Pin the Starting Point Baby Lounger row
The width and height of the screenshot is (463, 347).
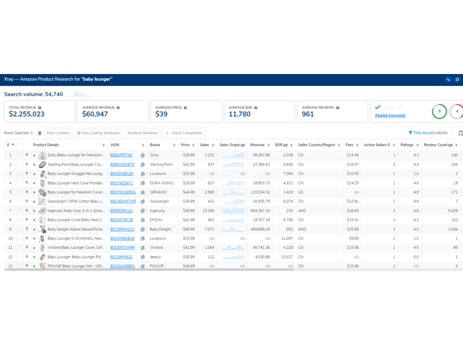tap(26, 164)
